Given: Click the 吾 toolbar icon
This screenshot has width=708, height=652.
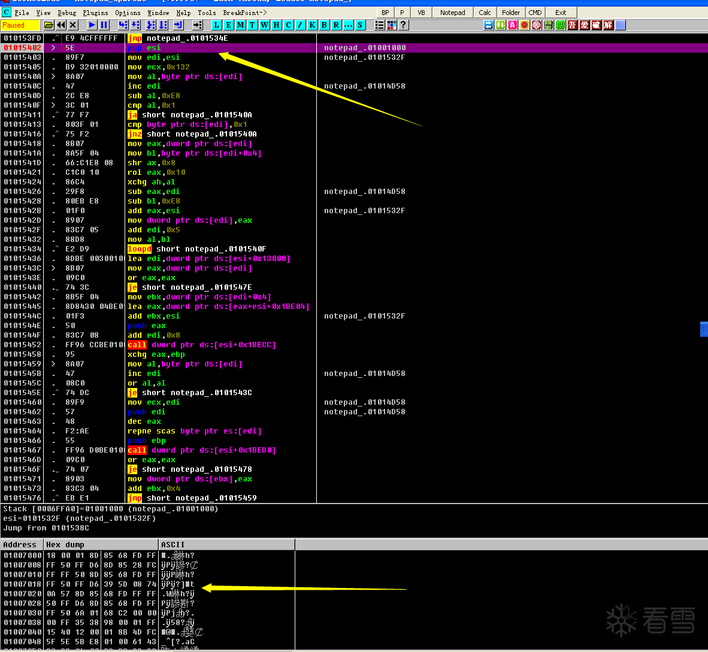Looking at the screenshot, I should click(x=573, y=25).
